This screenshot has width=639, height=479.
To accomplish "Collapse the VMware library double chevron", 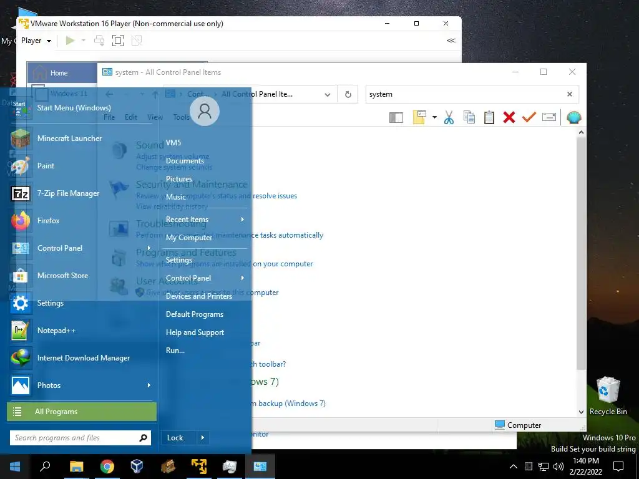I will click(x=451, y=41).
